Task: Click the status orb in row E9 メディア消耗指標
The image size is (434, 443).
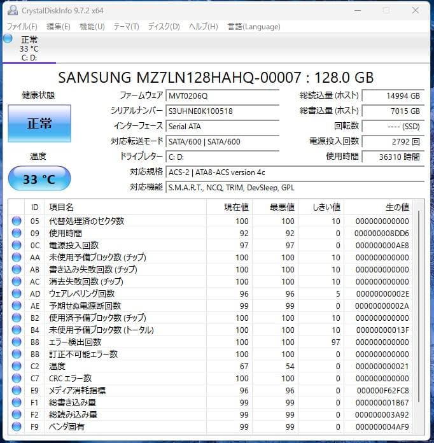Action: tap(17, 390)
